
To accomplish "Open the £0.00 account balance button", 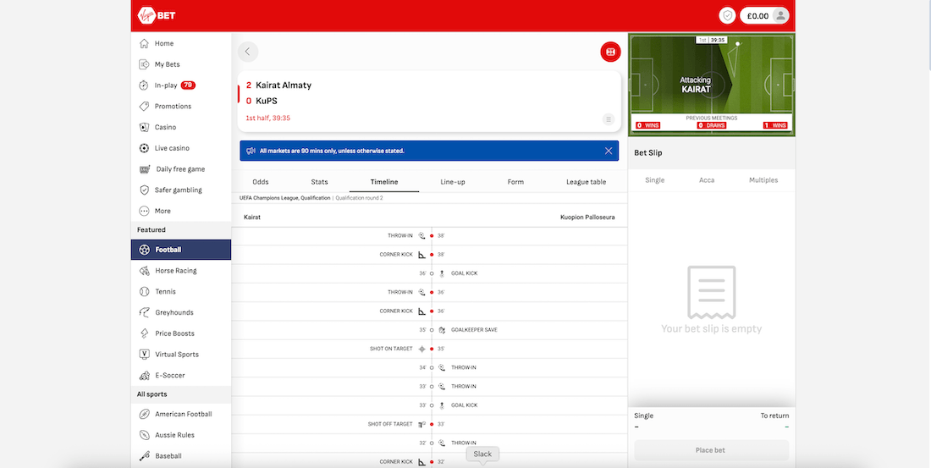I will pos(764,16).
